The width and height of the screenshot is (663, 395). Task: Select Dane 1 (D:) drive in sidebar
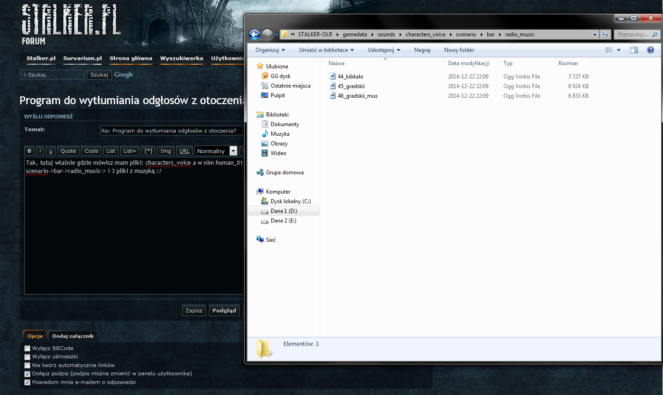tap(284, 211)
